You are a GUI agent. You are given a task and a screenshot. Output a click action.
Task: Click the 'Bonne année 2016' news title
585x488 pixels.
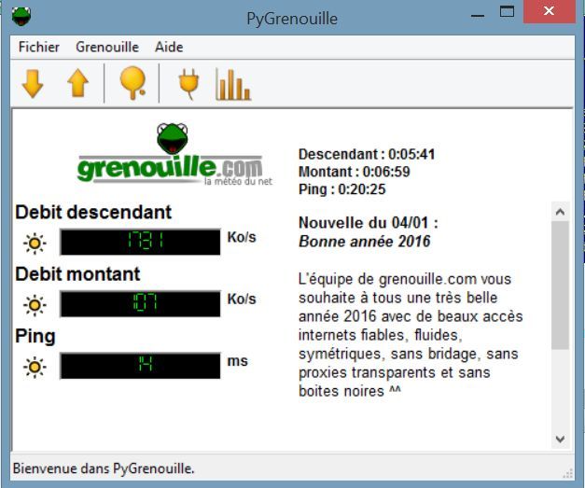365,242
